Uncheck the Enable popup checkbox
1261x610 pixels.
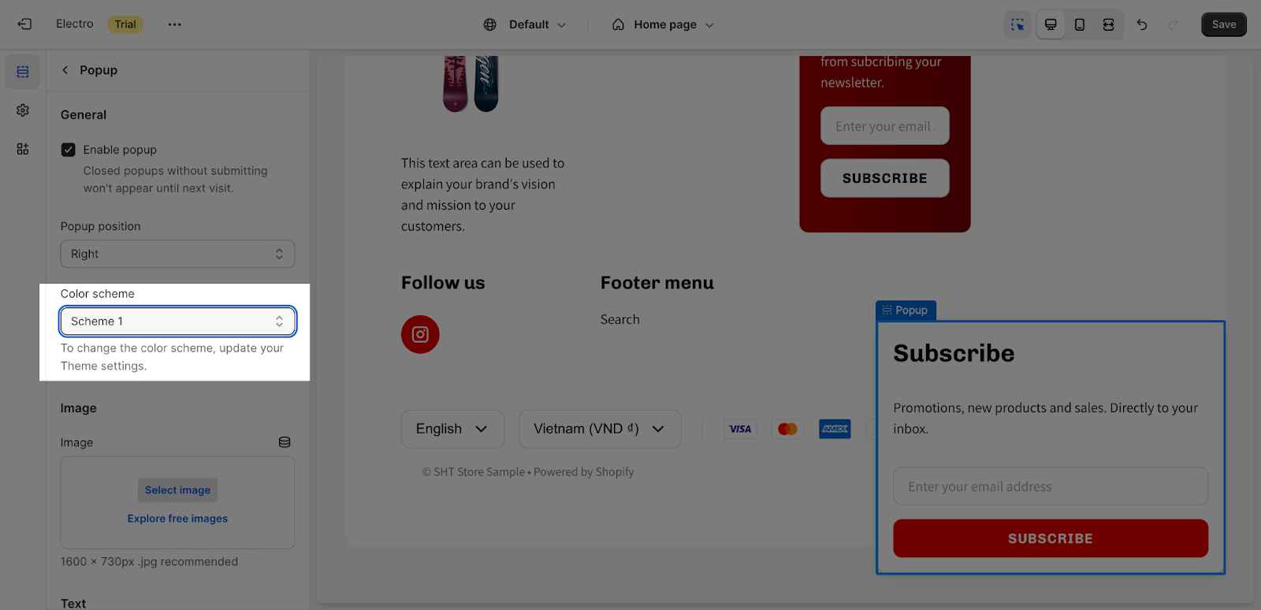point(69,150)
